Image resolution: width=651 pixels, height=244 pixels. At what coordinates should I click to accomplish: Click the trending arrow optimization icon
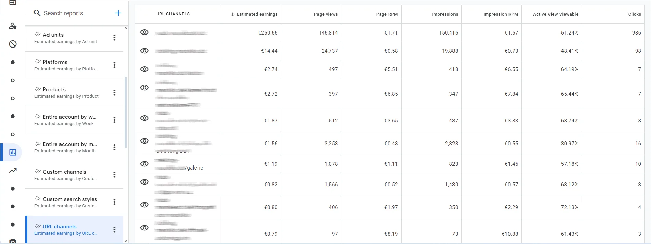click(x=13, y=171)
